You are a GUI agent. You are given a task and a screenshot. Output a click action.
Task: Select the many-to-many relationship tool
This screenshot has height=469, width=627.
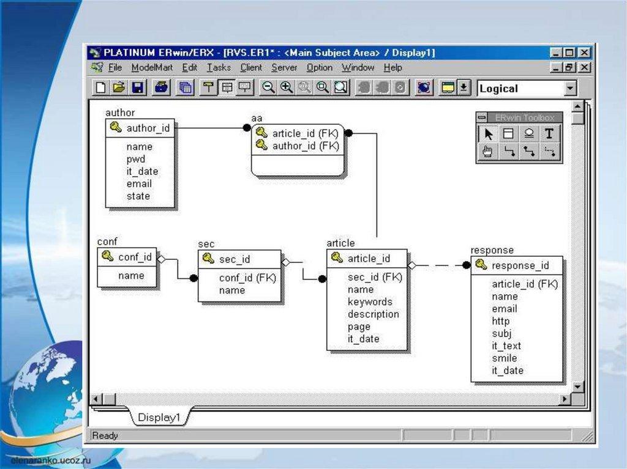click(529, 152)
